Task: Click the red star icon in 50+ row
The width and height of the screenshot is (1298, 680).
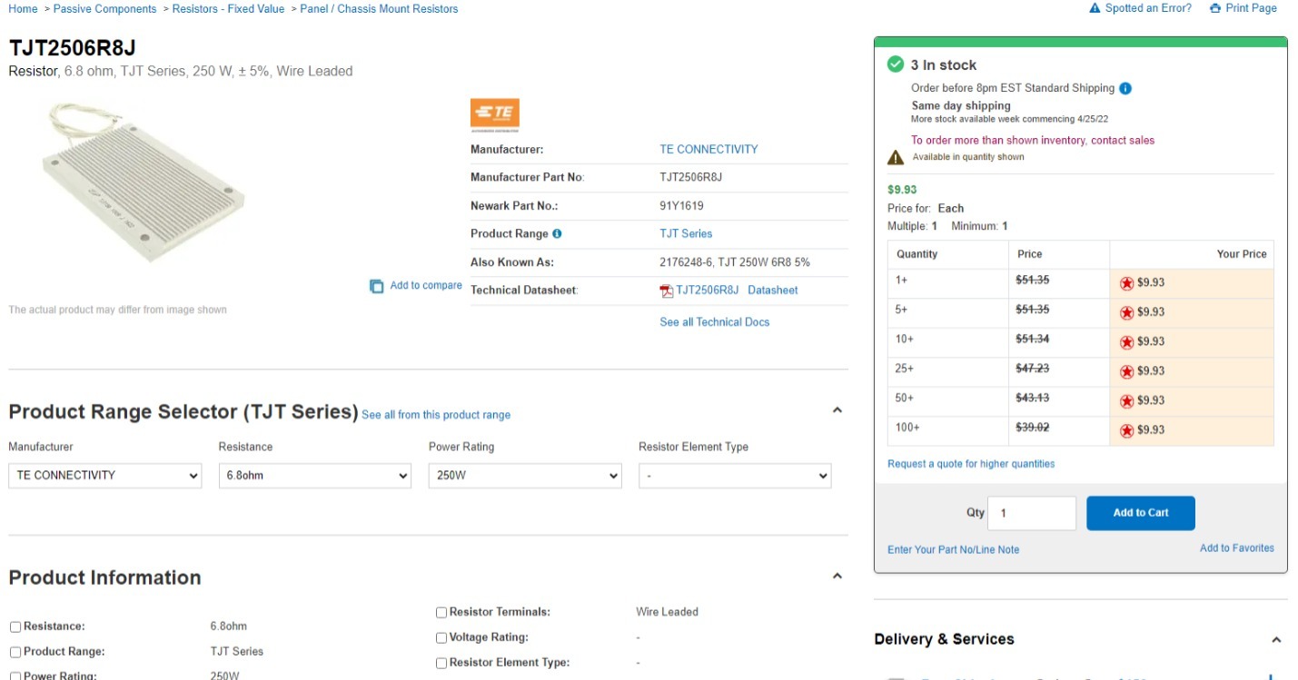Action: point(1126,401)
